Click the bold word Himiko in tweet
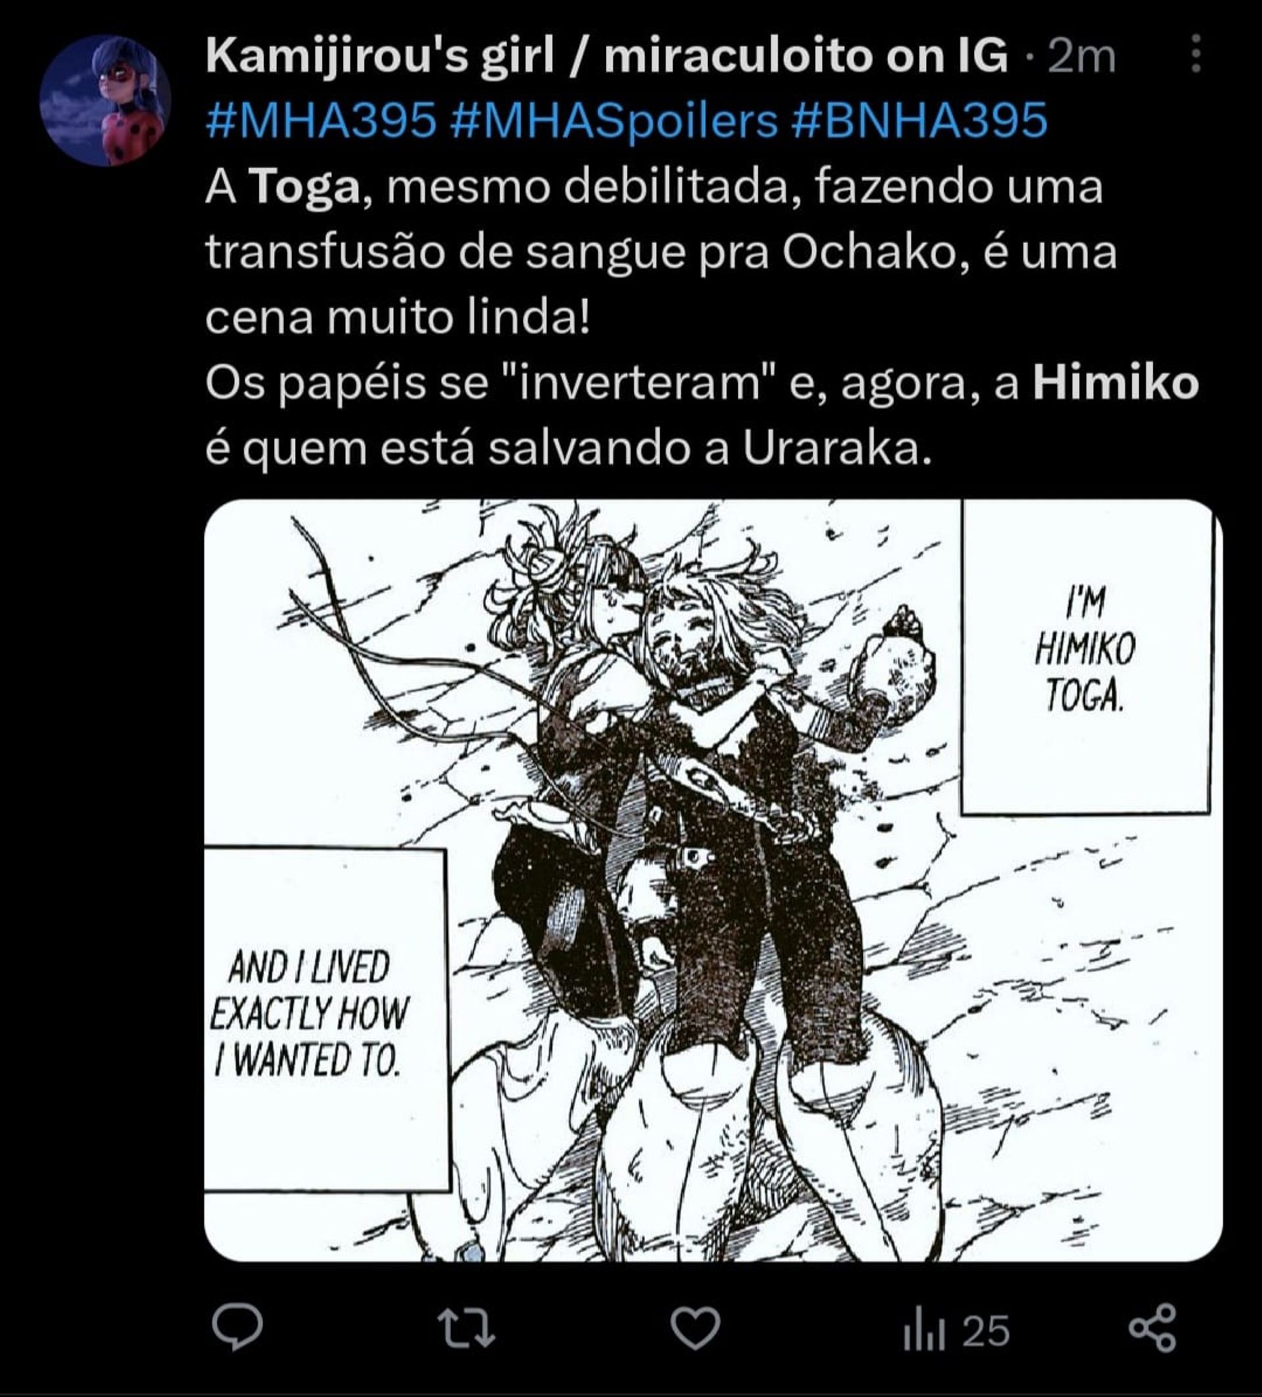Viewport: 1262px width, 1397px height. click(x=1116, y=383)
